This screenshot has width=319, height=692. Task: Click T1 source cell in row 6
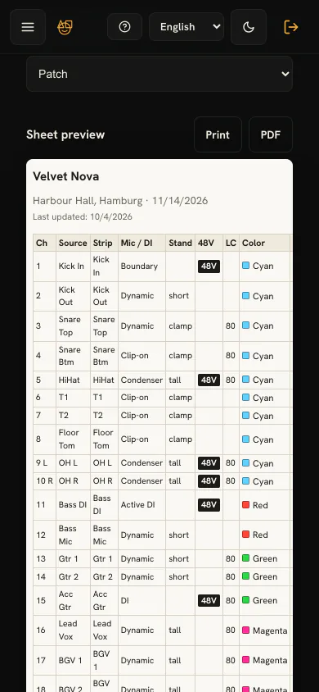click(73, 398)
